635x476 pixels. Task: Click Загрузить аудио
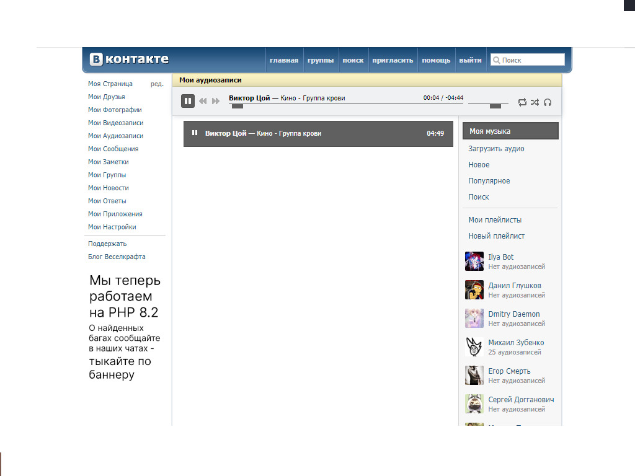pos(496,149)
